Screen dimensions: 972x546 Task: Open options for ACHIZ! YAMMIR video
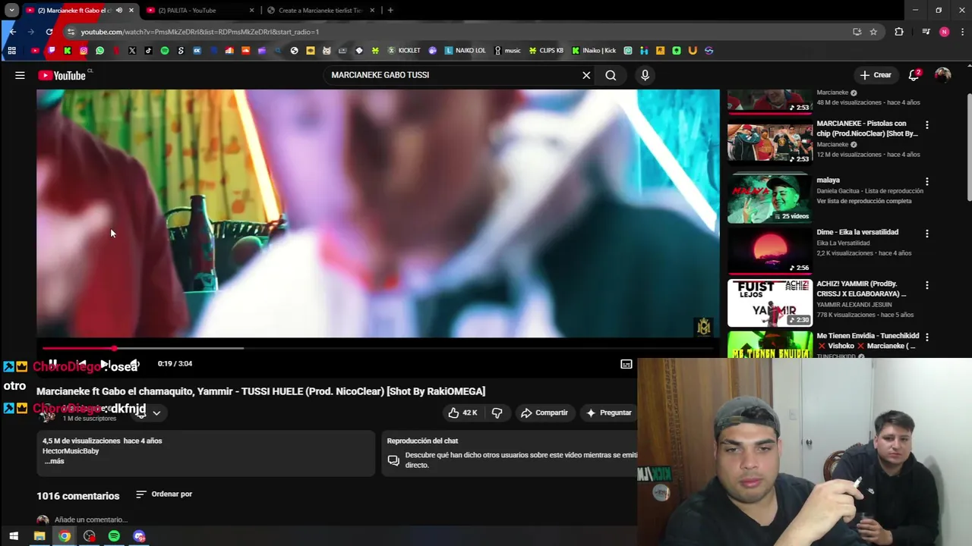point(926,285)
